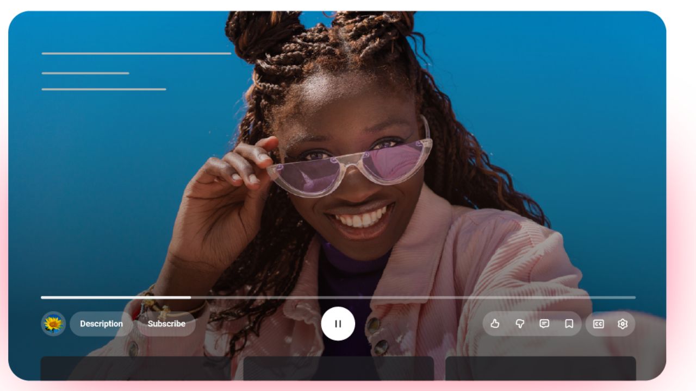This screenshot has width=696, height=391.
Task: Toggle closed captions with CC icon
Action: pyautogui.click(x=598, y=324)
